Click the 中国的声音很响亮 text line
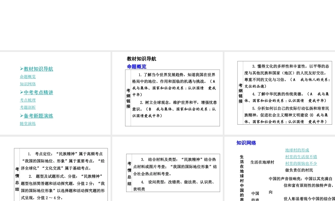Image resolution: width=335 pixels, height=201 pixels. click(x=300, y=179)
